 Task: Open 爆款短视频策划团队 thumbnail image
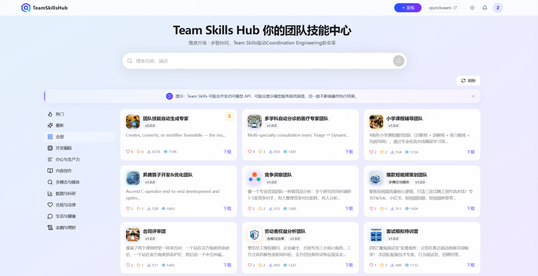point(376,178)
